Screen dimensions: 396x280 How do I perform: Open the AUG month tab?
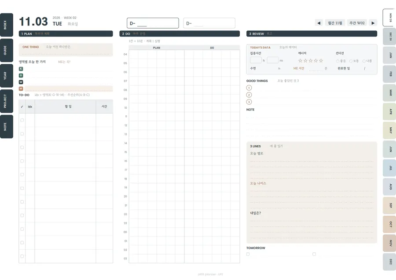[390, 187]
